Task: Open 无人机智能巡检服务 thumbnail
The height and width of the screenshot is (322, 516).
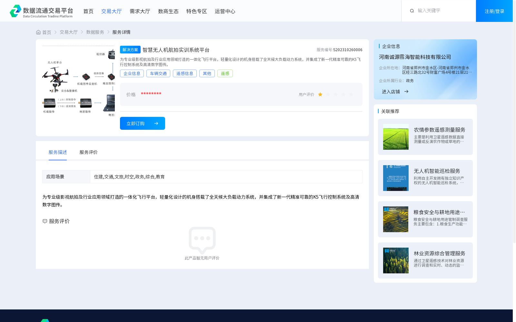Action: (396, 178)
